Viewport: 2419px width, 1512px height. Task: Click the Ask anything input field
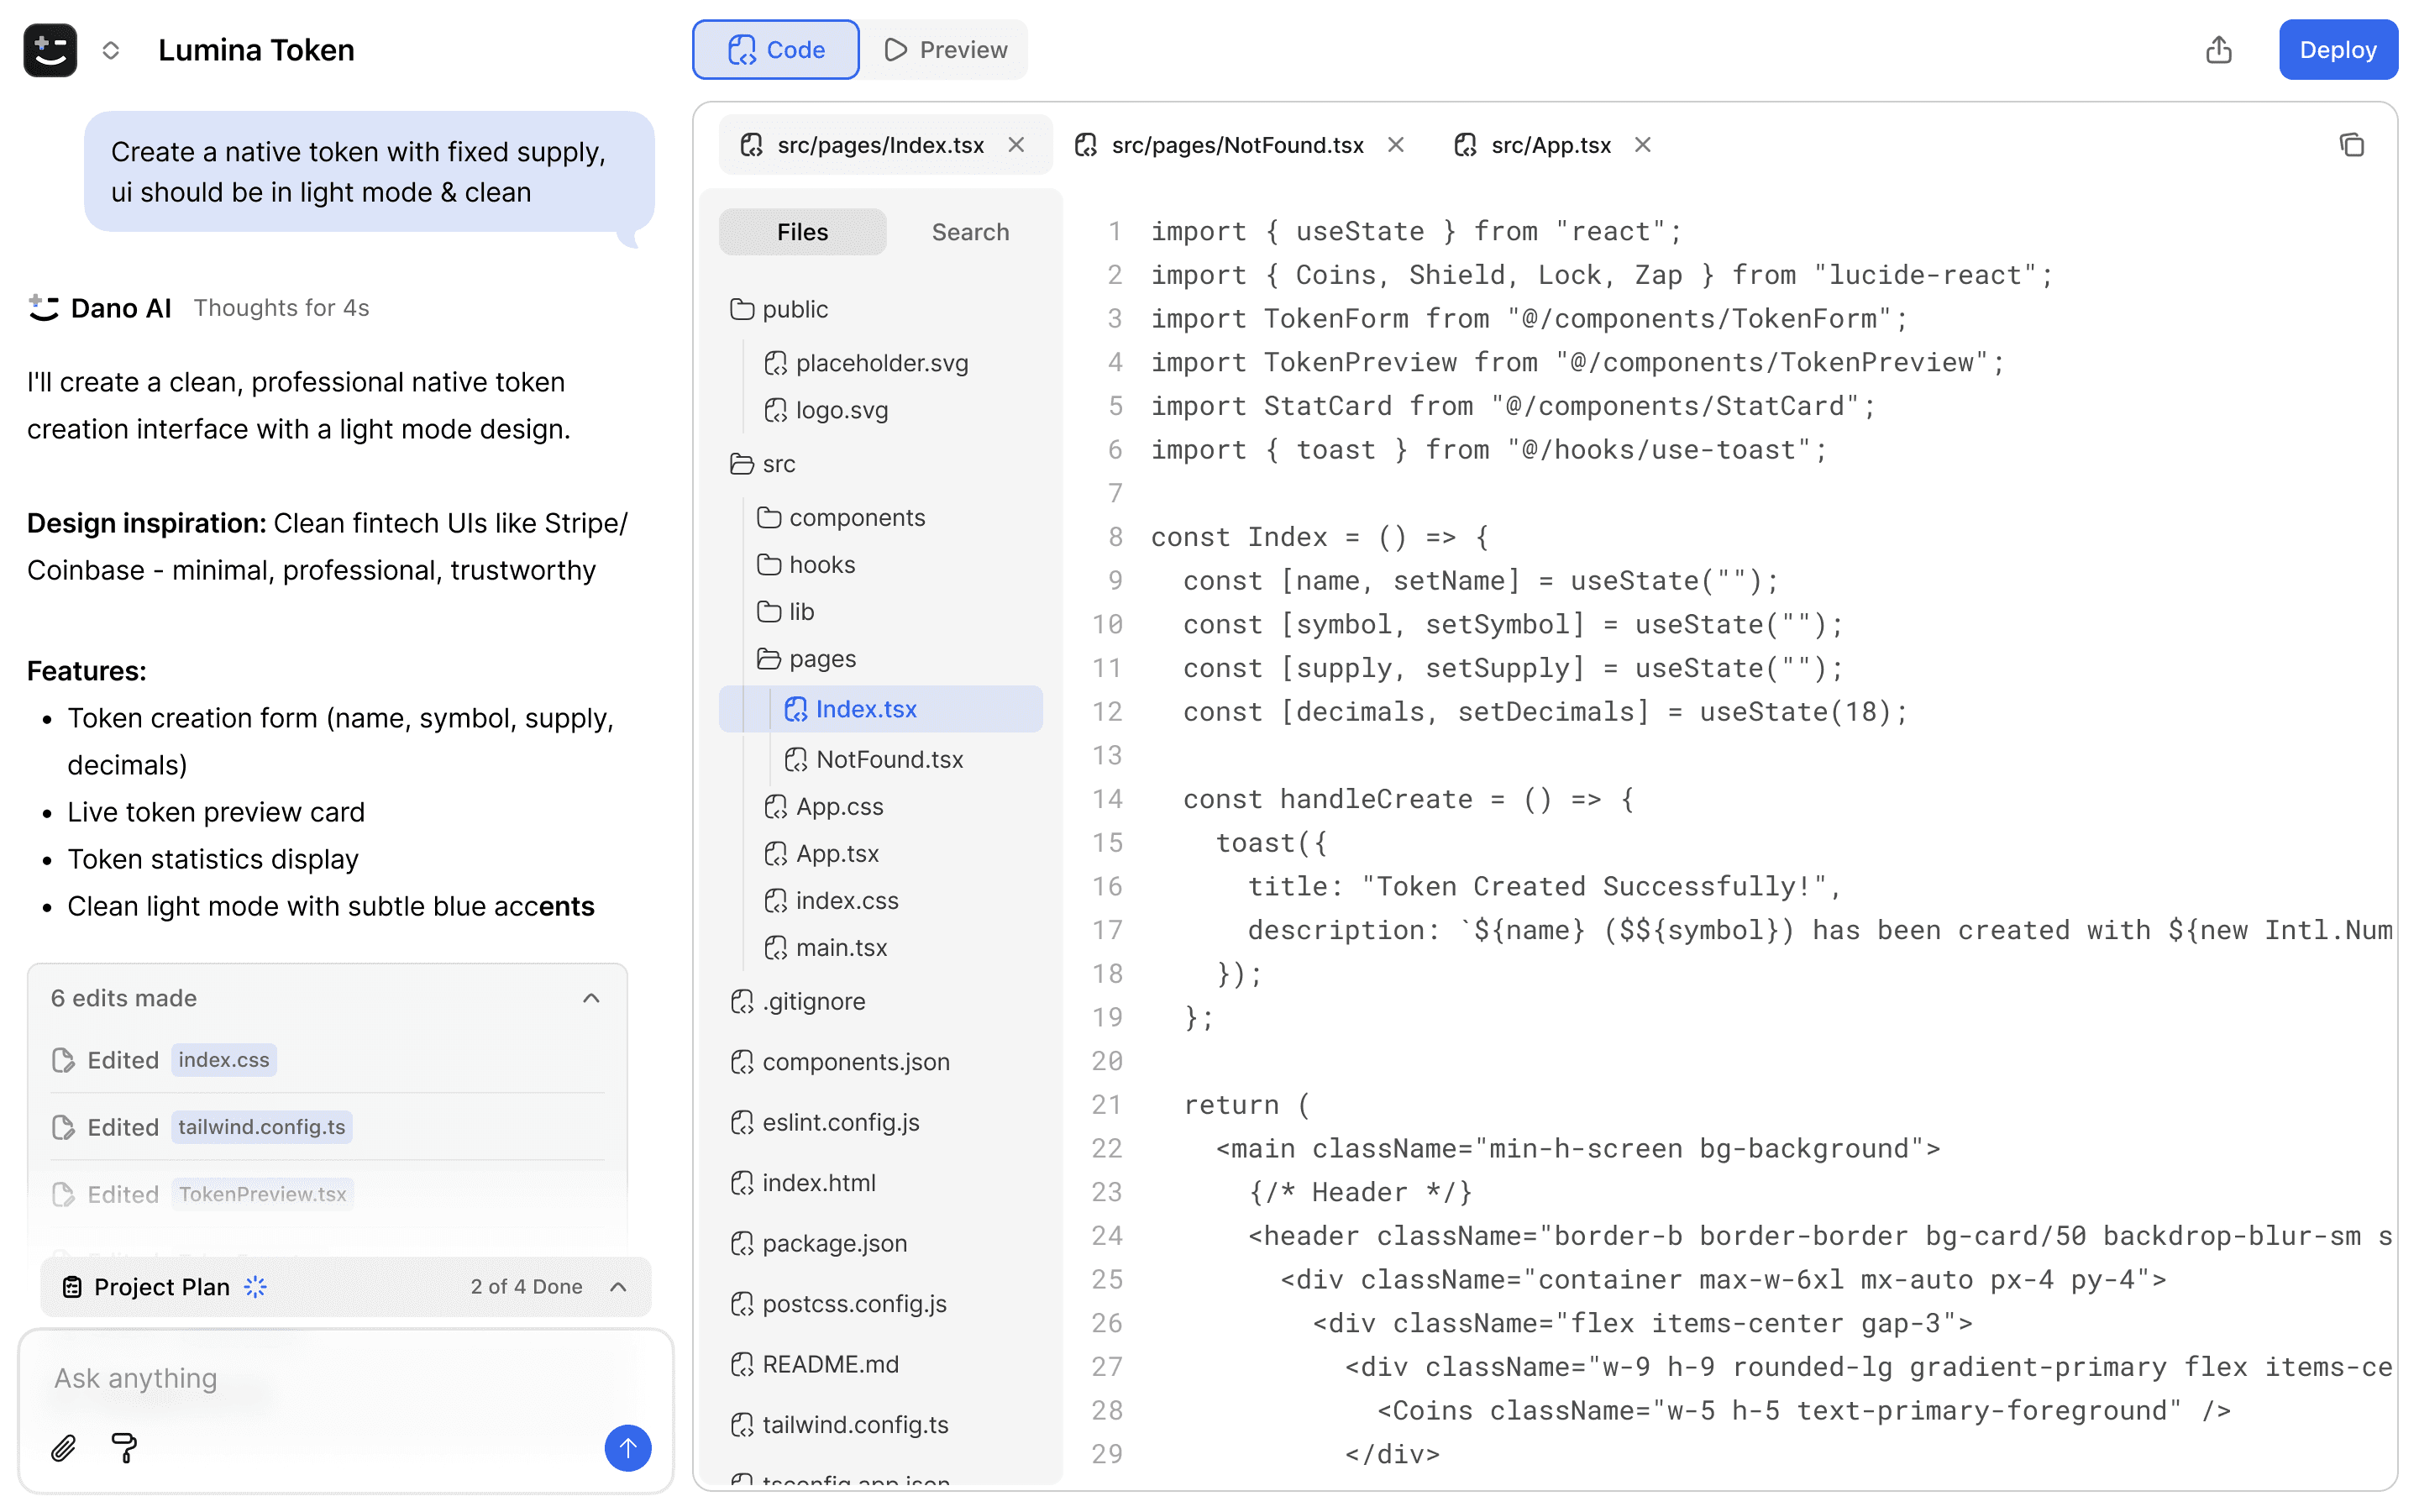tap(330, 1378)
